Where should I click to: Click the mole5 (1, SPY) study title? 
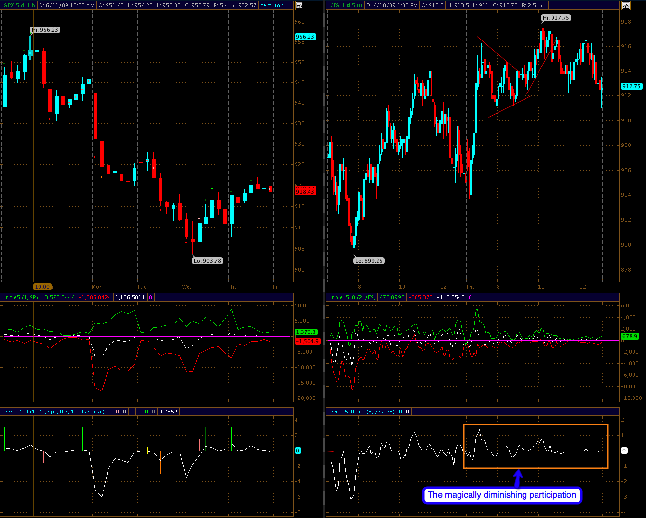(x=22, y=298)
